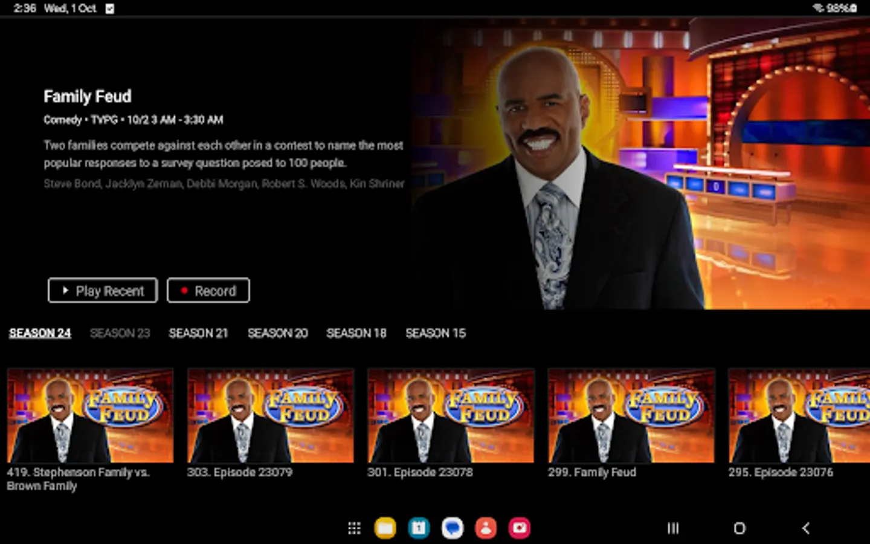Tap the home navigation button

pyautogui.click(x=739, y=528)
